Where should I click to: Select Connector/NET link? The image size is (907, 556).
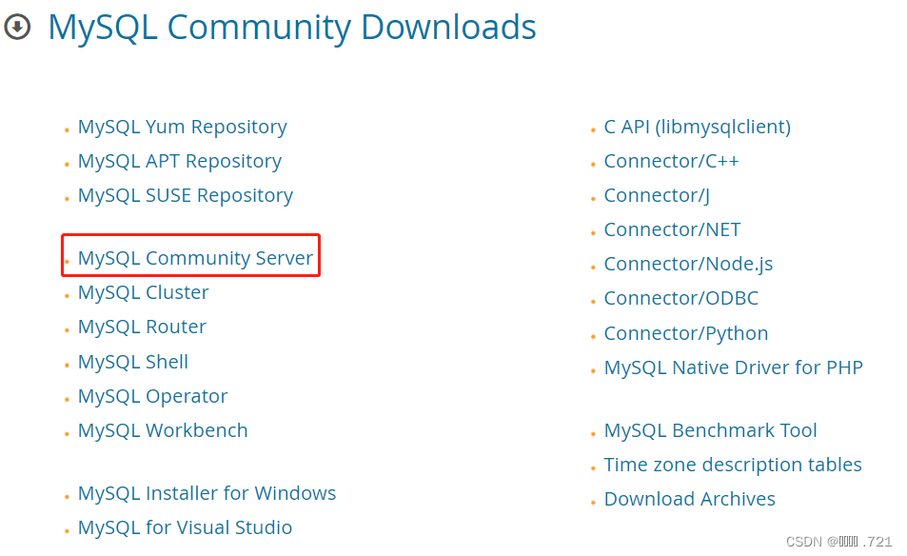click(672, 229)
